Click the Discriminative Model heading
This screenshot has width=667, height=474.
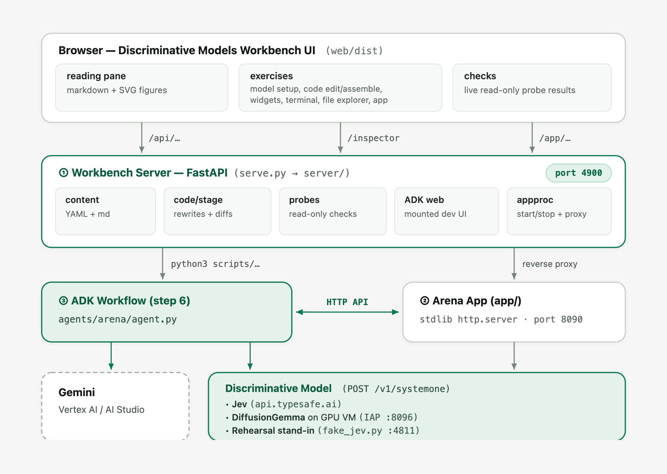(x=278, y=388)
